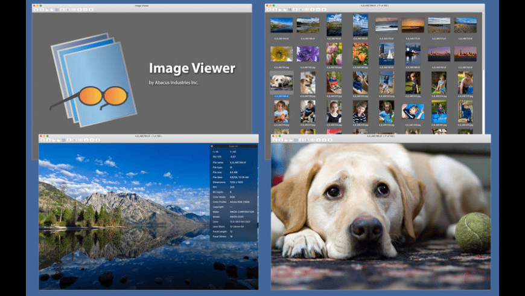Screen dimensions: 525x296
Task: Select the white sailboat thumbnail
Action: [386, 54]
